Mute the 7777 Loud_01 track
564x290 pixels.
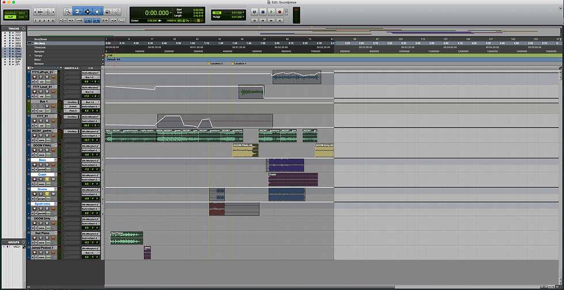(53, 91)
